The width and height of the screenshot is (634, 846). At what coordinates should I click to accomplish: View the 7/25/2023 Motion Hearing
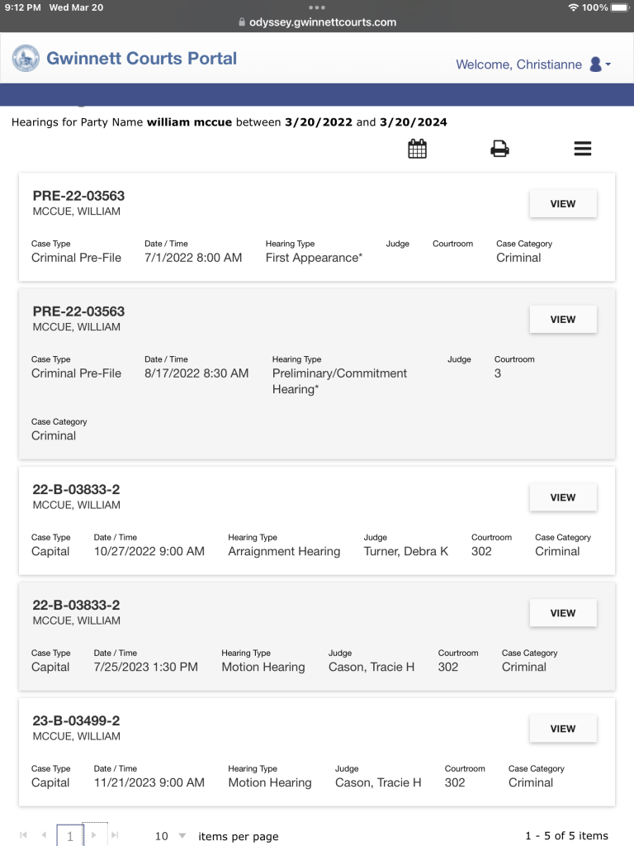tap(562, 613)
